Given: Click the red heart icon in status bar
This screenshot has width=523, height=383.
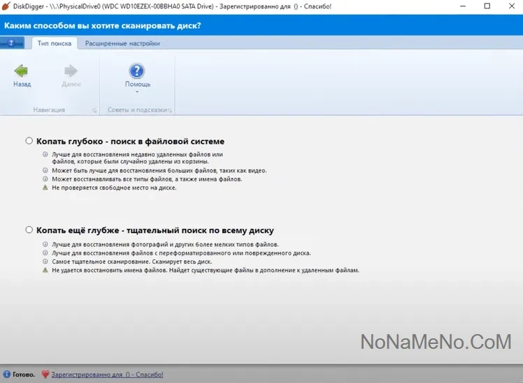Looking at the screenshot, I should tap(45, 375).
